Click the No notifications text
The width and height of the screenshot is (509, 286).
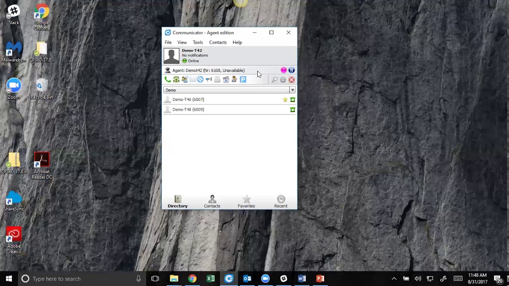coord(195,56)
